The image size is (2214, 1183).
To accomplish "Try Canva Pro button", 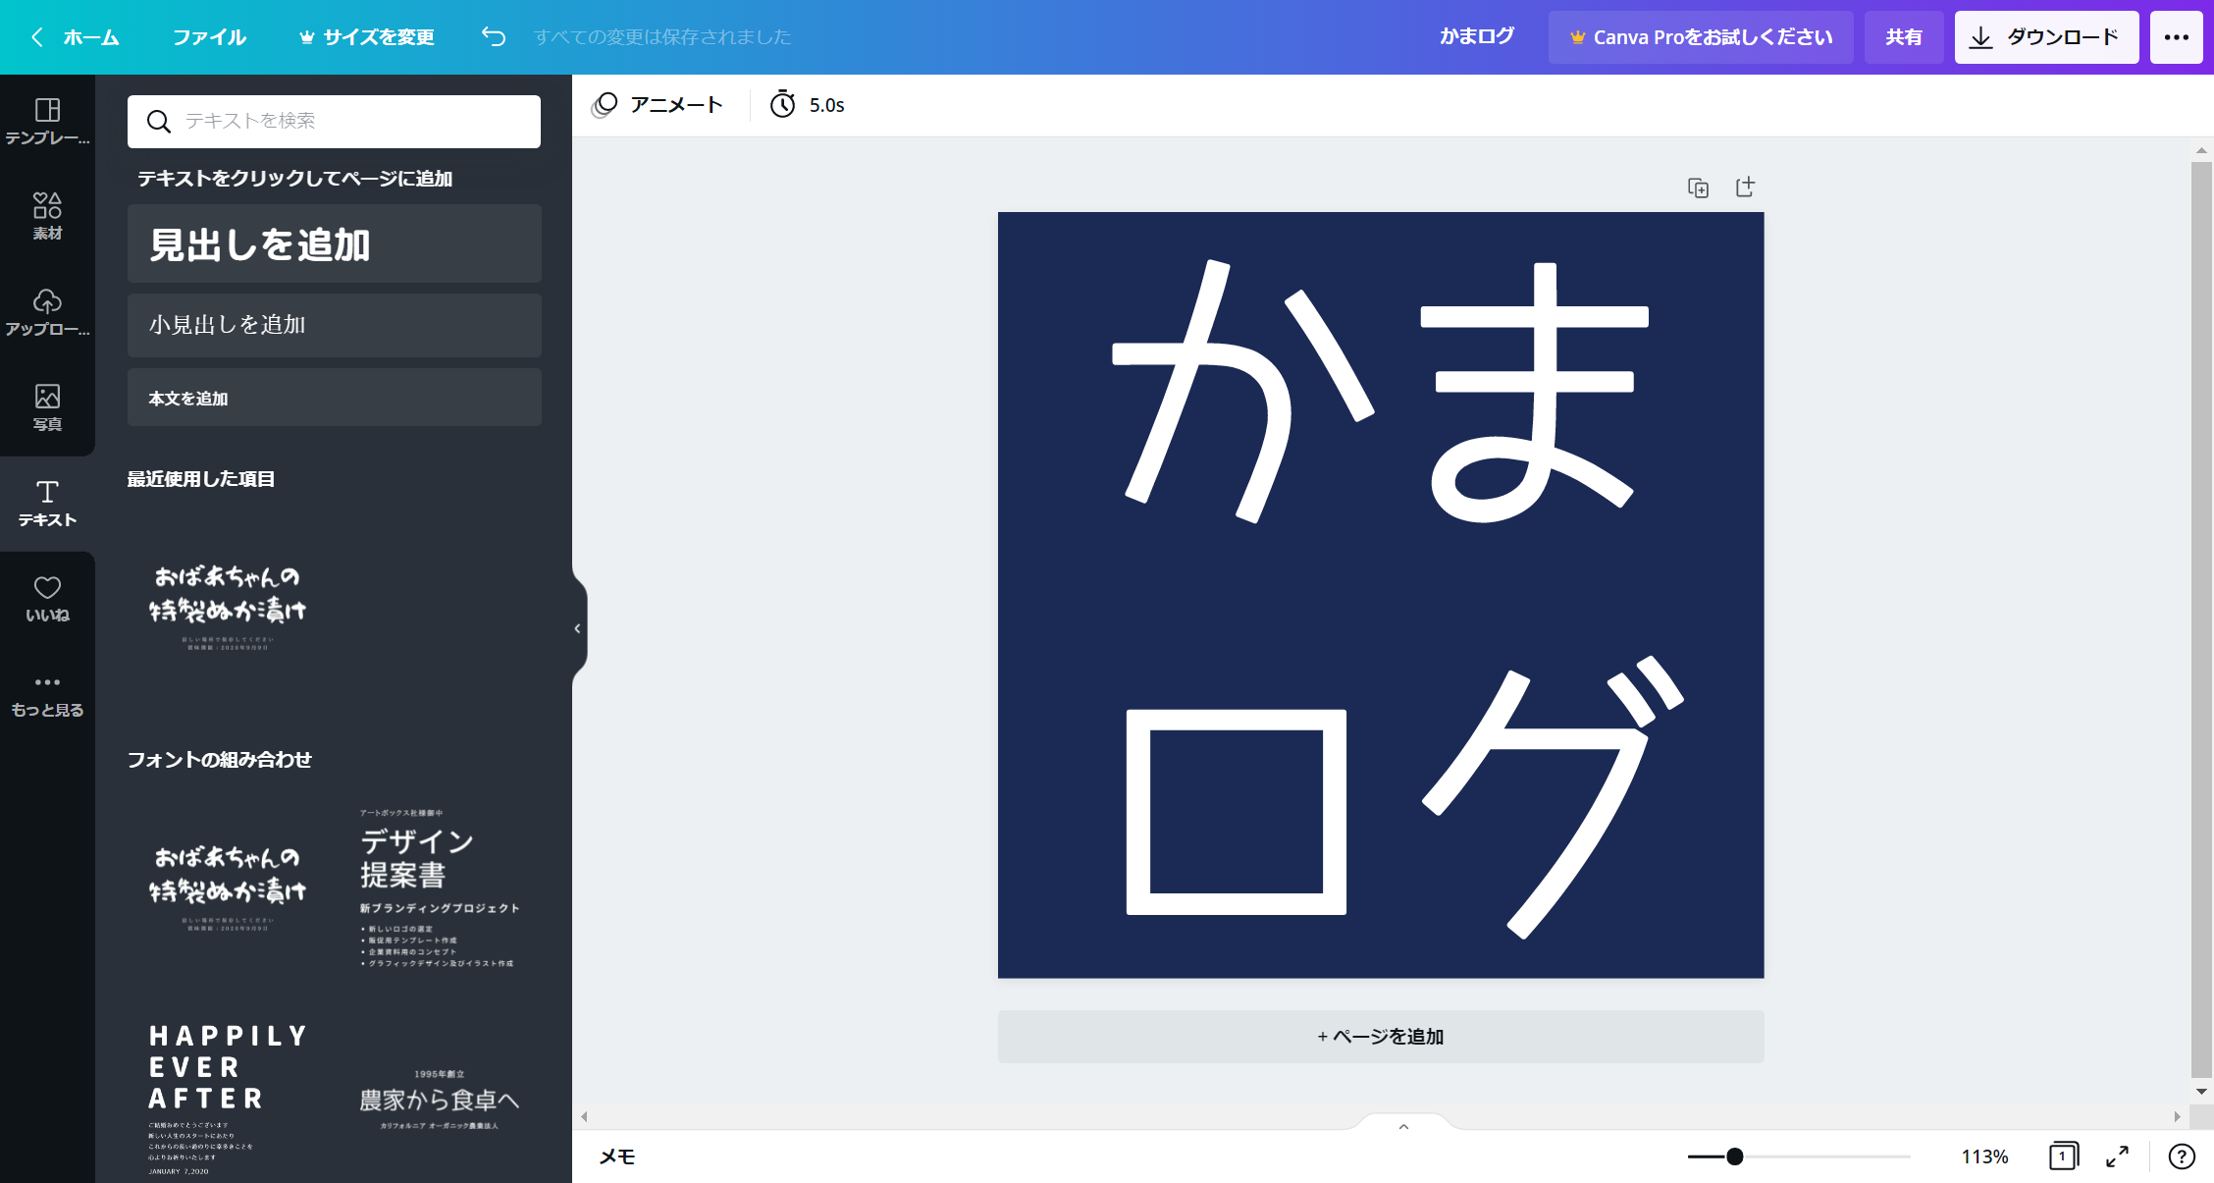I will [1701, 37].
